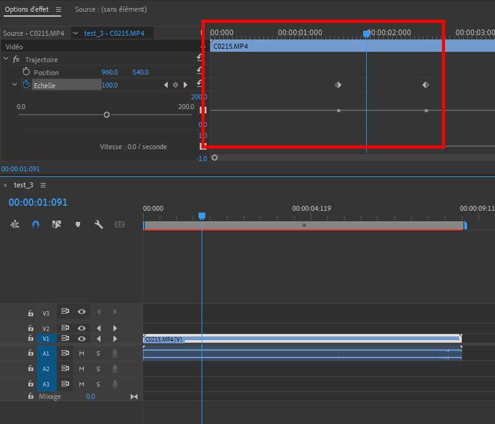This screenshot has width=495, height=424.
Task: Enable voice-over record on A3
Action: (115, 384)
